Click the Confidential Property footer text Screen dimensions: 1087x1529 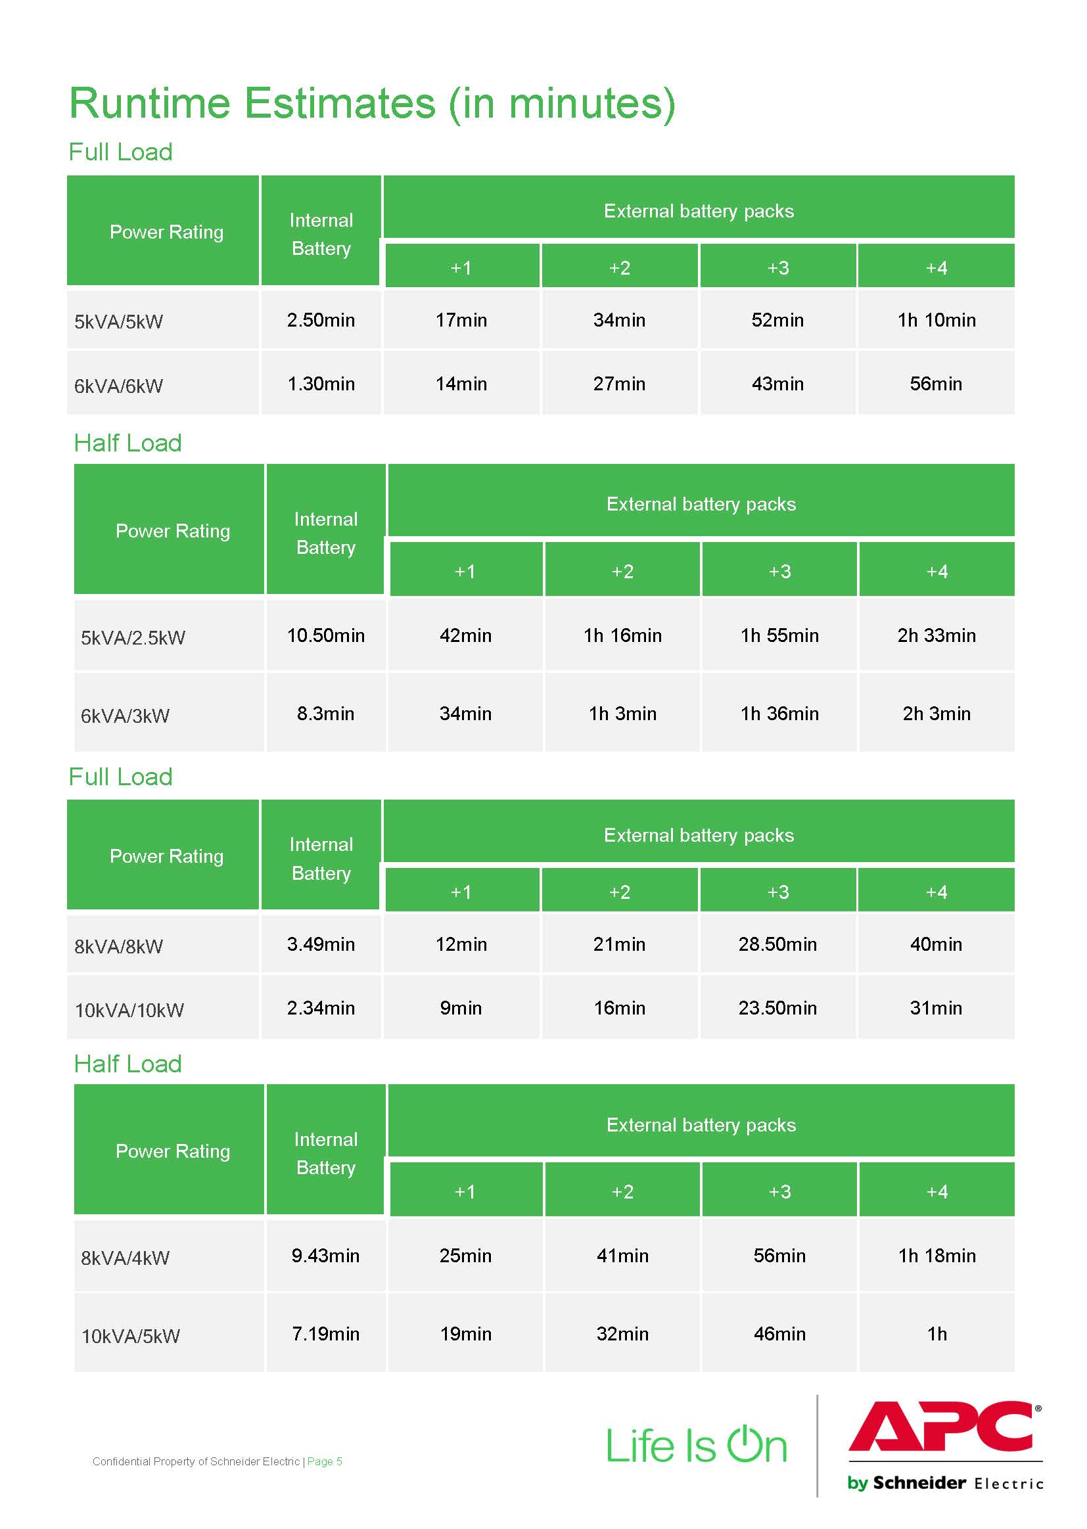pyautogui.click(x=196, y=1461)
